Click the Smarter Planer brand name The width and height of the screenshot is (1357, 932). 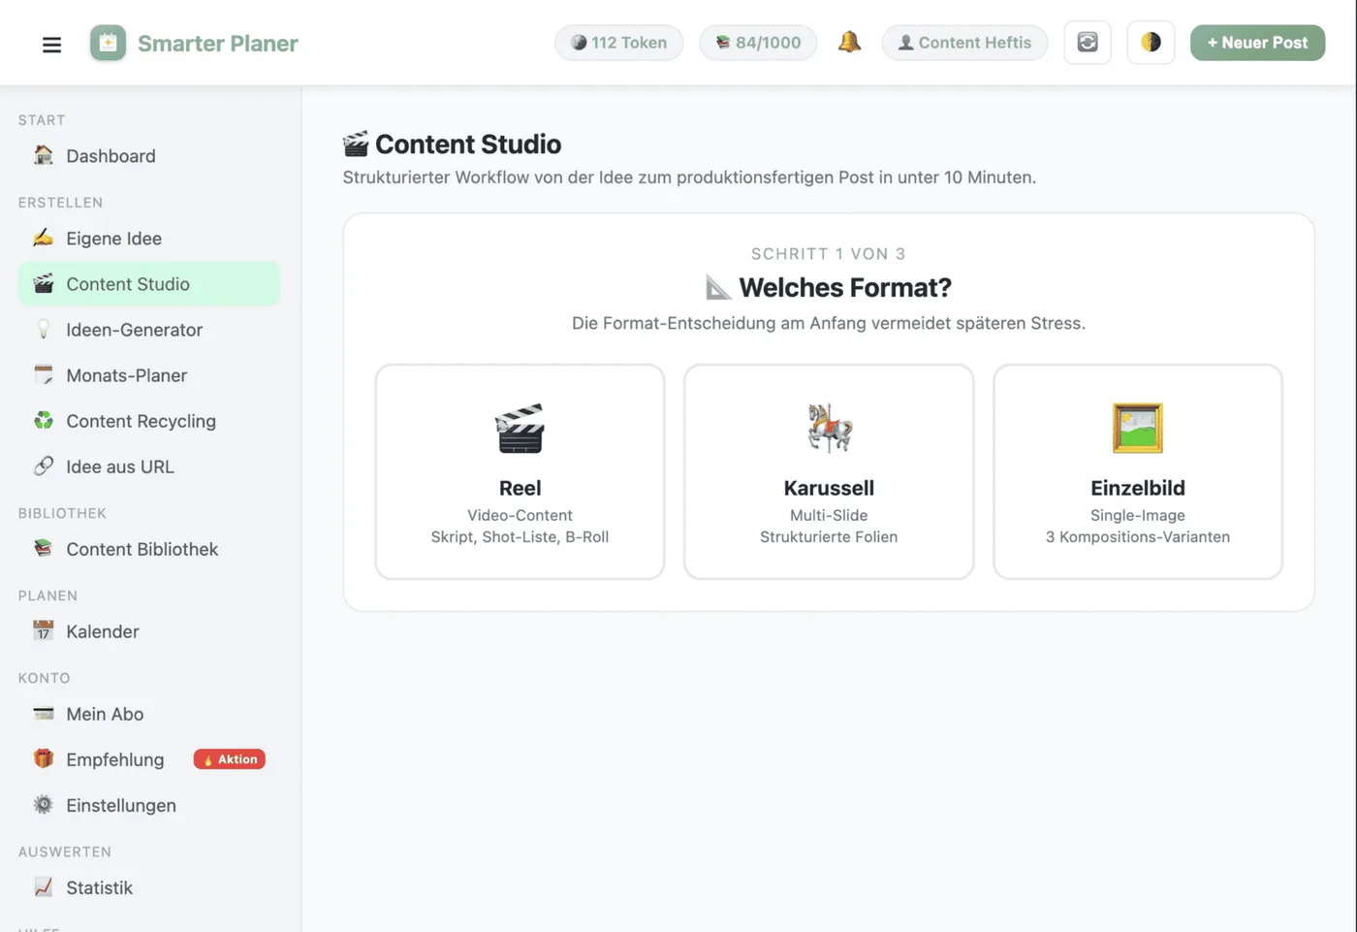(x=218, y=44)
